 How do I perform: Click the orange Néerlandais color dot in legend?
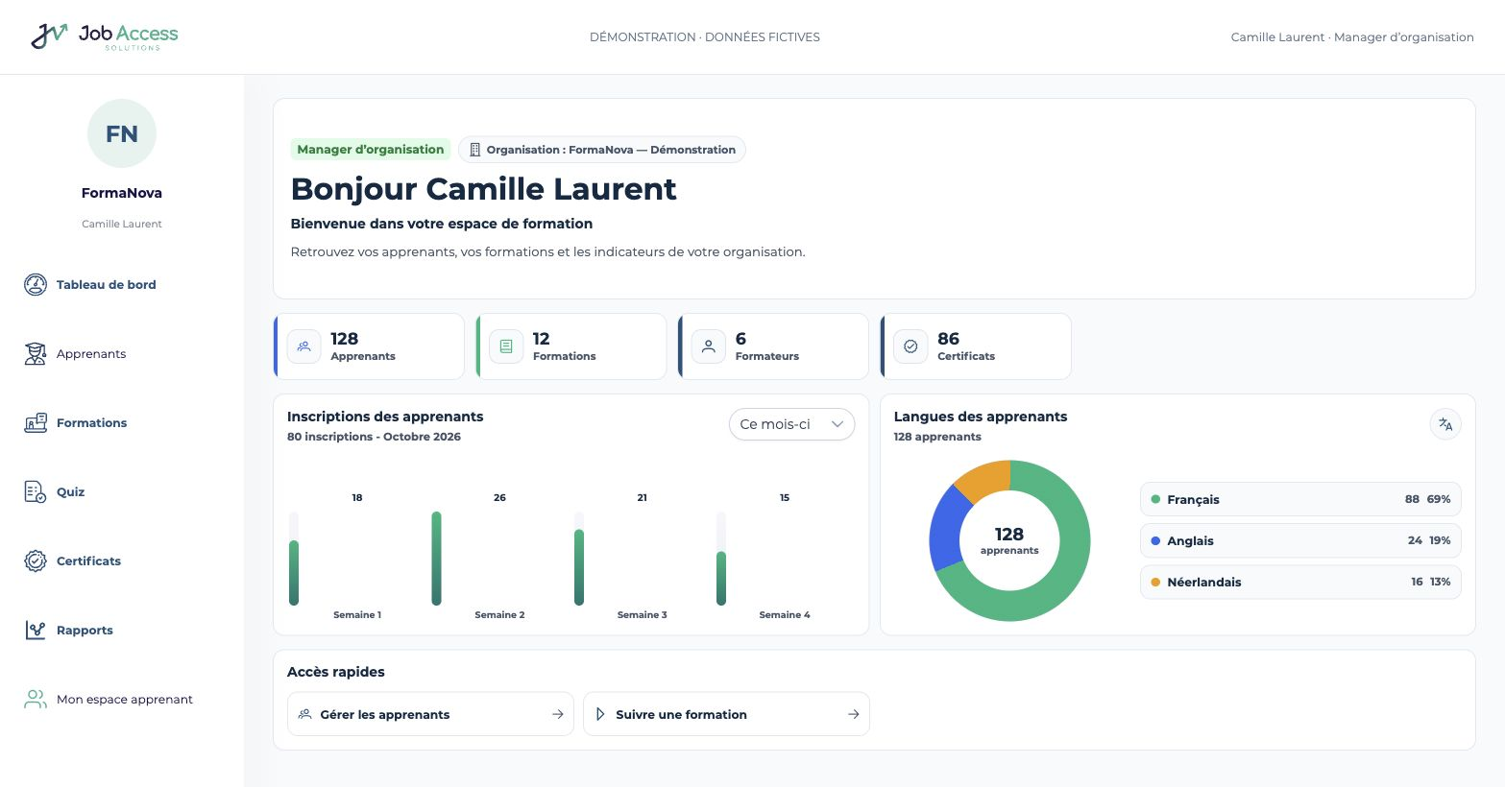pyautogui.click(x=1155, y=582)
